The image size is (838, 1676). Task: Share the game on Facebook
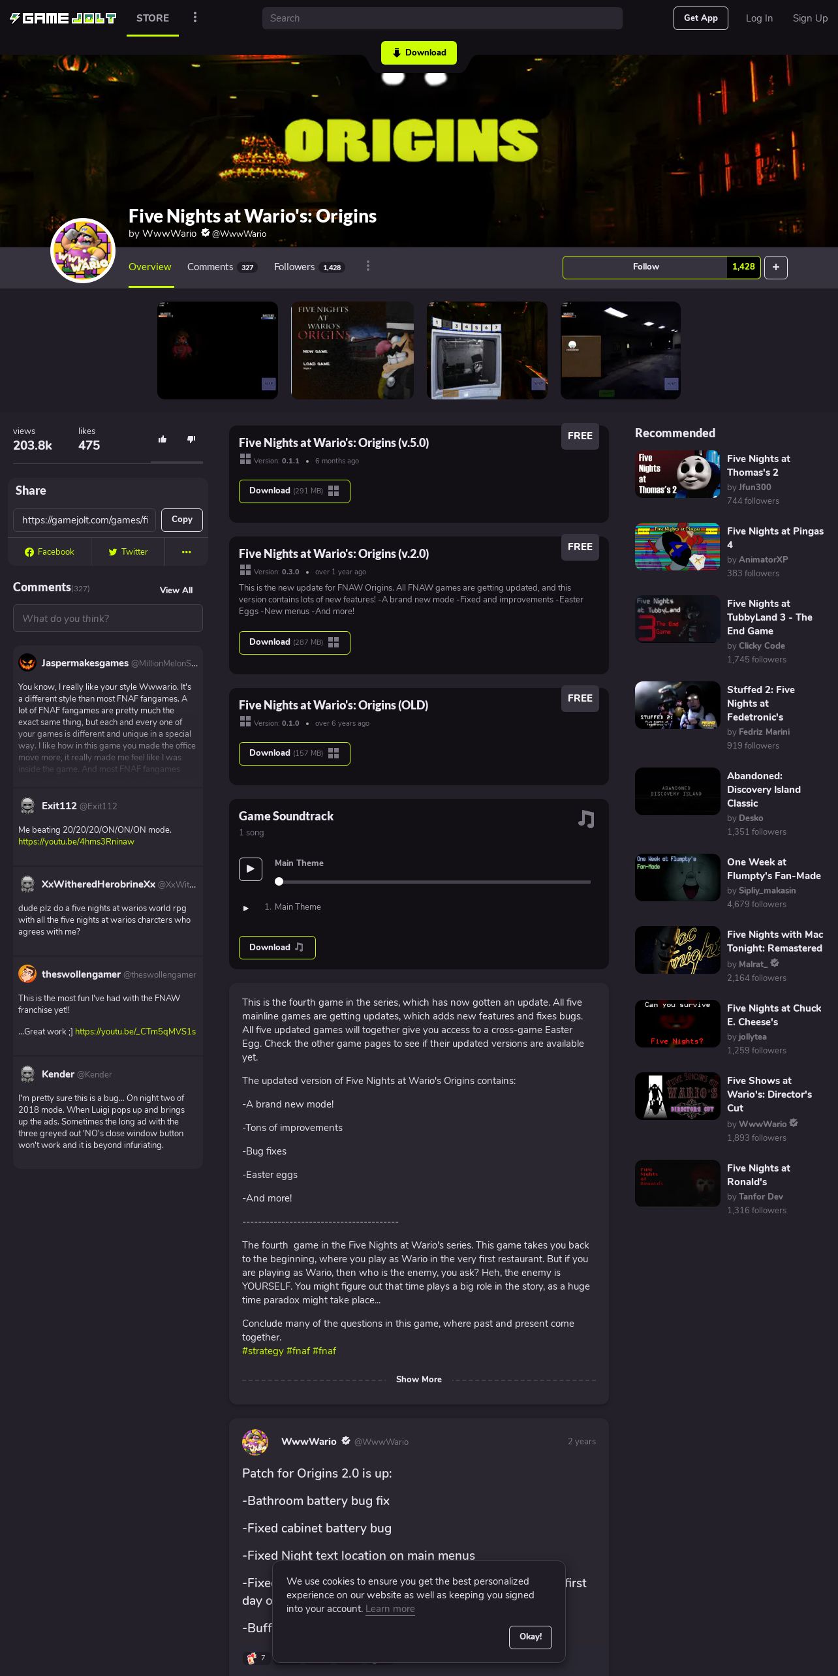(x=50, y=552)
